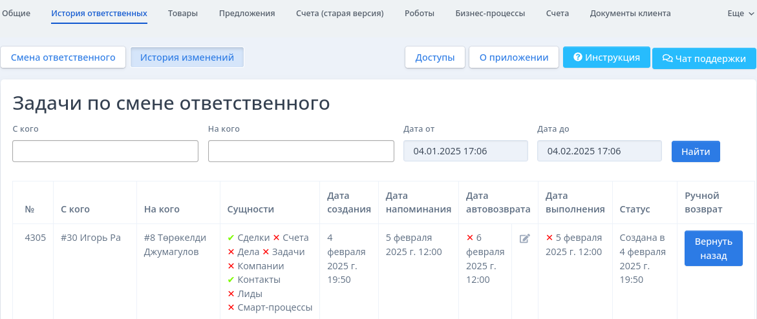Click the red cross next to Счета

tap(276, 238)
